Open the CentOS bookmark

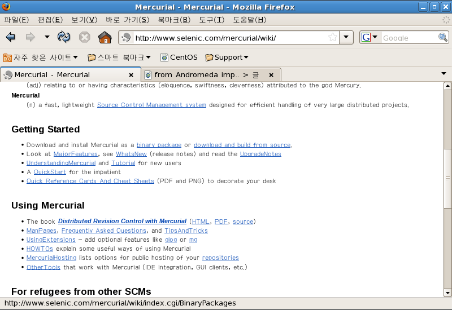[x=179, y=57]
